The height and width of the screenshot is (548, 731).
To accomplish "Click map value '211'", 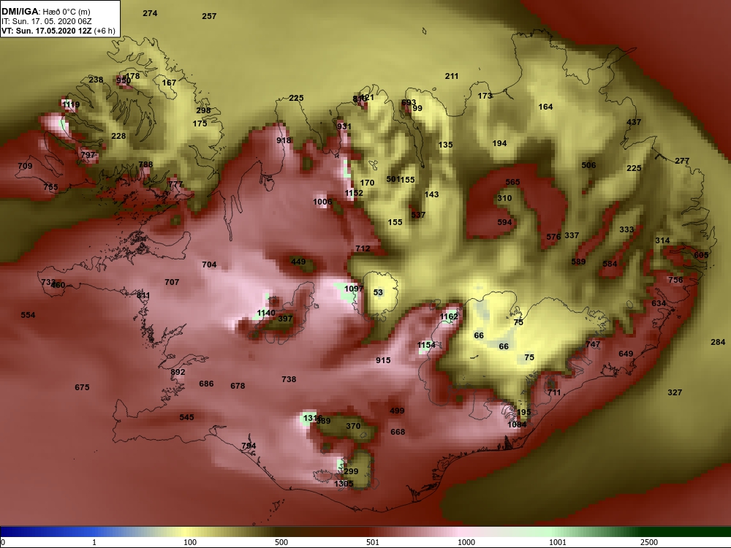I will point(452,76).
